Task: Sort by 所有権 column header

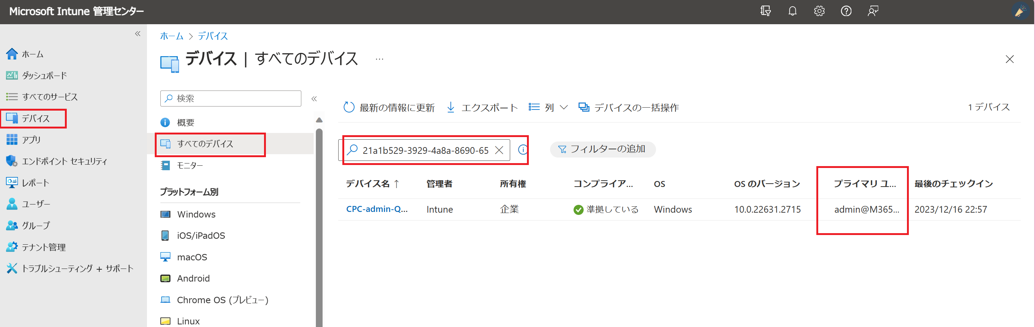Action: [x=513, y=184]
